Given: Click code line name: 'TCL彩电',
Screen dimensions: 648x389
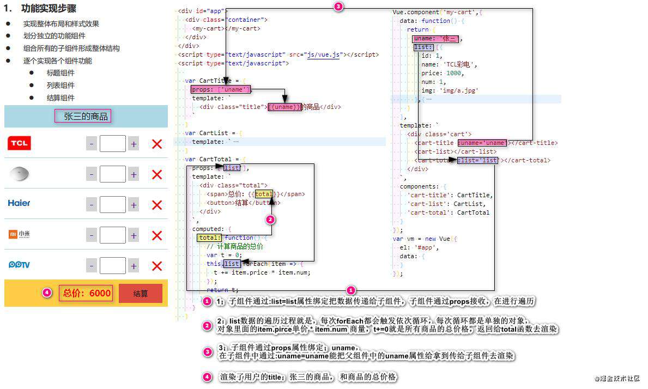Looking at the screenshot, I should coord(449,64).
